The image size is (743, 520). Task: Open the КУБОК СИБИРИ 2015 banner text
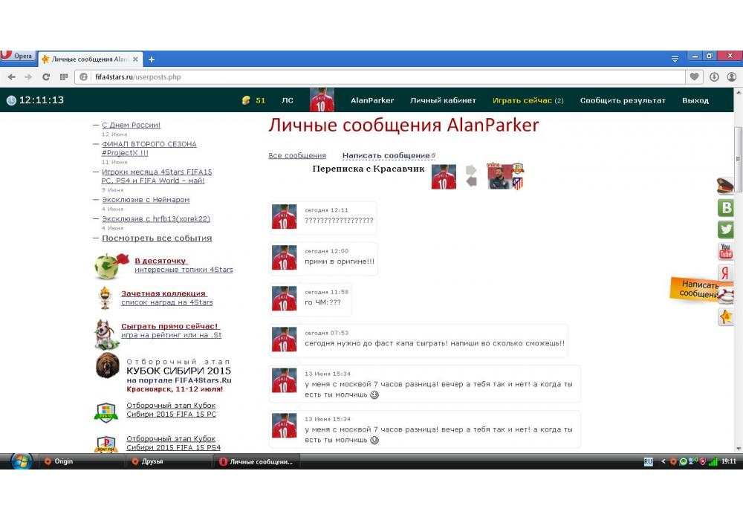pos(178,371)
